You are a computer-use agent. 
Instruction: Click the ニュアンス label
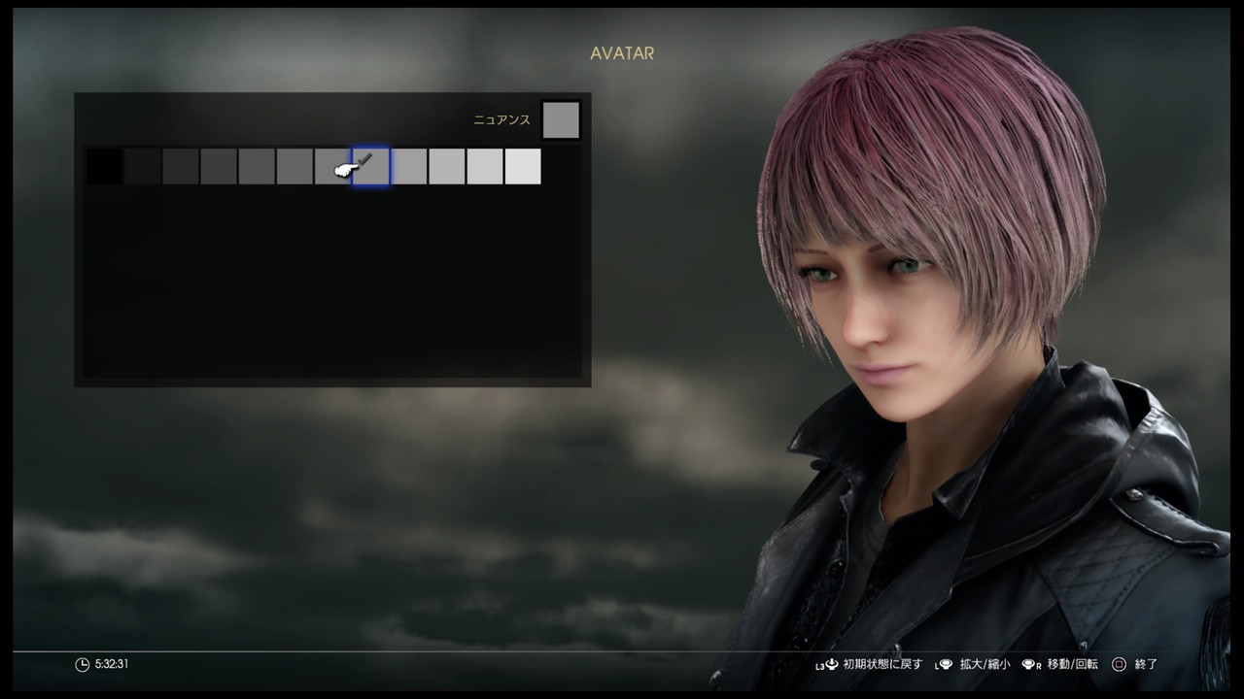tap(501, 120)
